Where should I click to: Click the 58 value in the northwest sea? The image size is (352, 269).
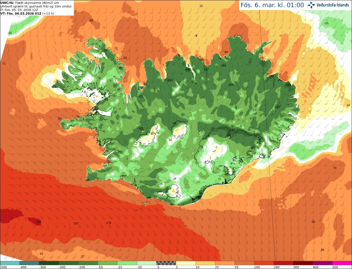[91, 20]
